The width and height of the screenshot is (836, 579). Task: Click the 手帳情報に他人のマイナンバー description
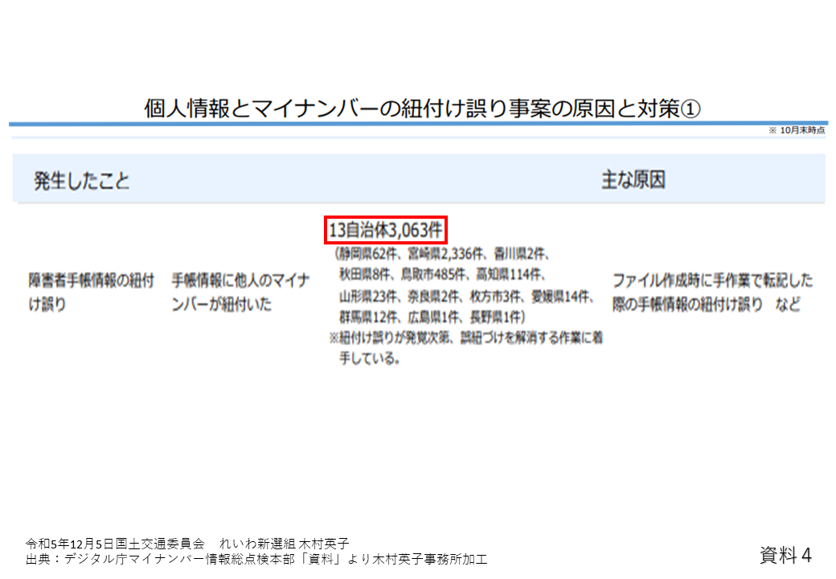pos(240,292)
